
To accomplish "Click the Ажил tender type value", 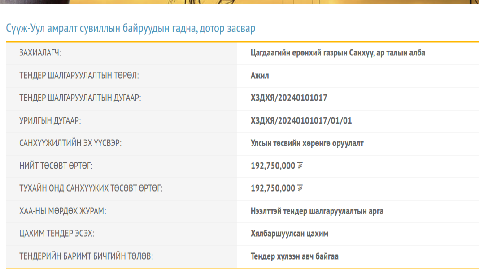I will (x=260, y=76).
